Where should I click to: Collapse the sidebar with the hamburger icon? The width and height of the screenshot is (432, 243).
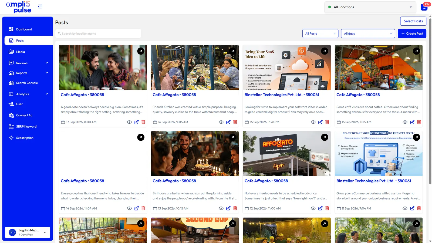[40, 6]
